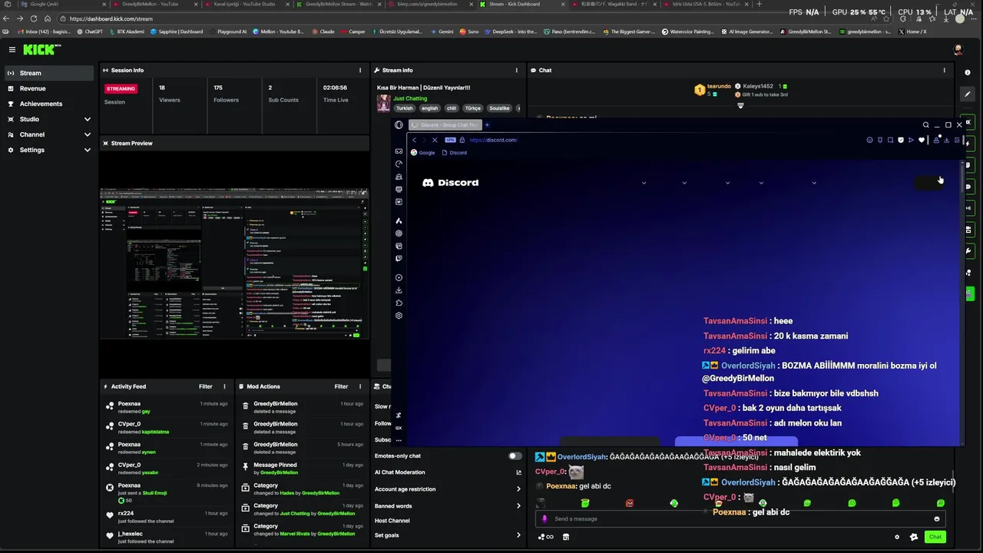Image resolution: width=983 pixels, height=553 pixels.
Task: Open Stream info panel options menu
Action: pos(516,70)
